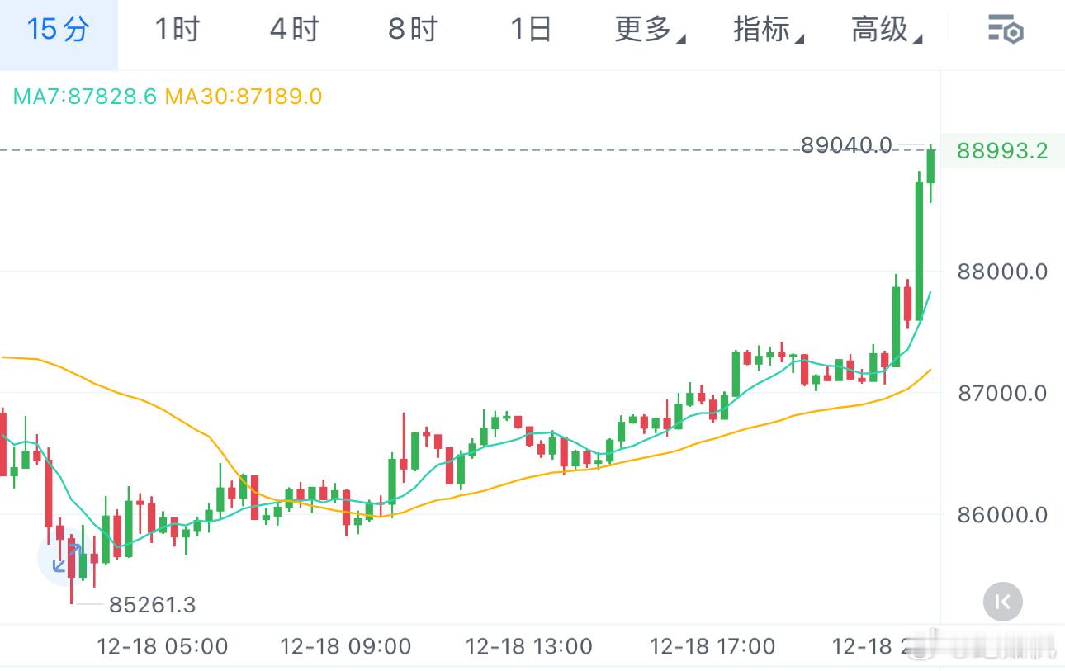Click the 85261.3 low price marker

pyautogui.click(x=153, y=605)
